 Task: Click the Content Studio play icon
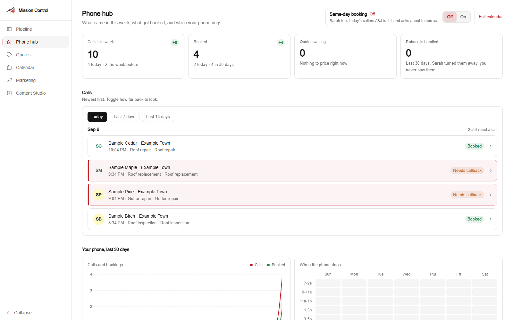(x=9, y=93)
